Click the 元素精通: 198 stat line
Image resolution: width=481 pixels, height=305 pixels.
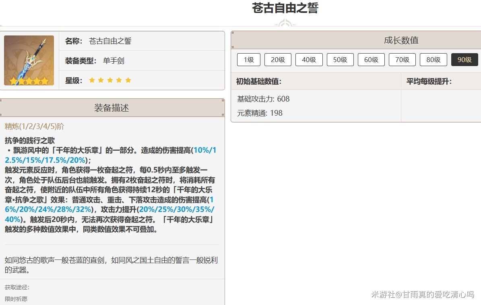point(260,113)
